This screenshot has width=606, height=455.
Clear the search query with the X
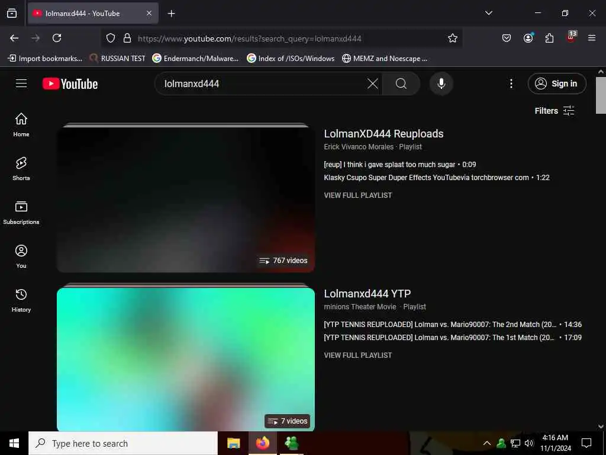(x=373, y=84)
